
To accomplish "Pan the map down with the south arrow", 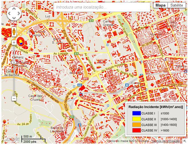I will tap(14, 18).
